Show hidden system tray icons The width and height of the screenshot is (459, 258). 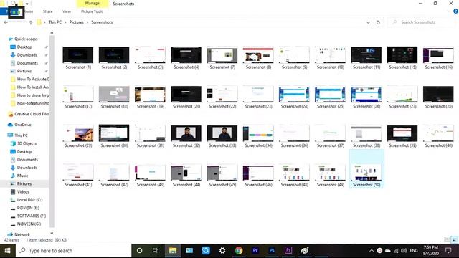[x=372, y=251]
